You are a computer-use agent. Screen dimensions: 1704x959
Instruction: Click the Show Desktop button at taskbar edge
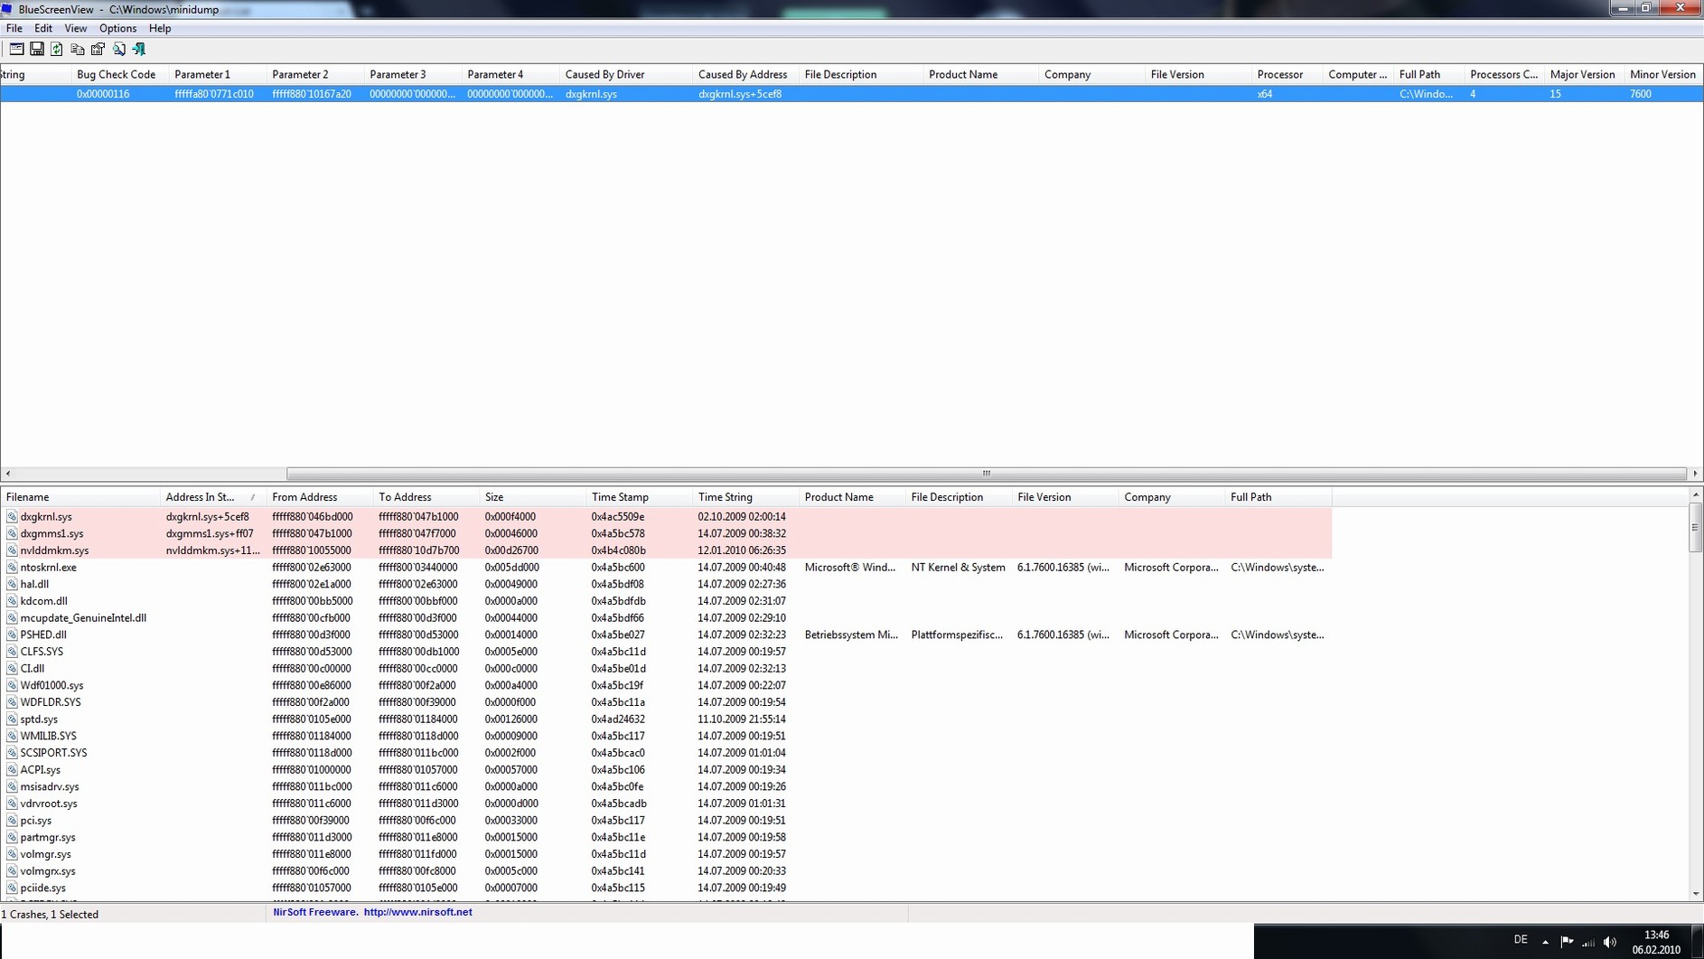pyautogui.click(x=1698, y=942)
